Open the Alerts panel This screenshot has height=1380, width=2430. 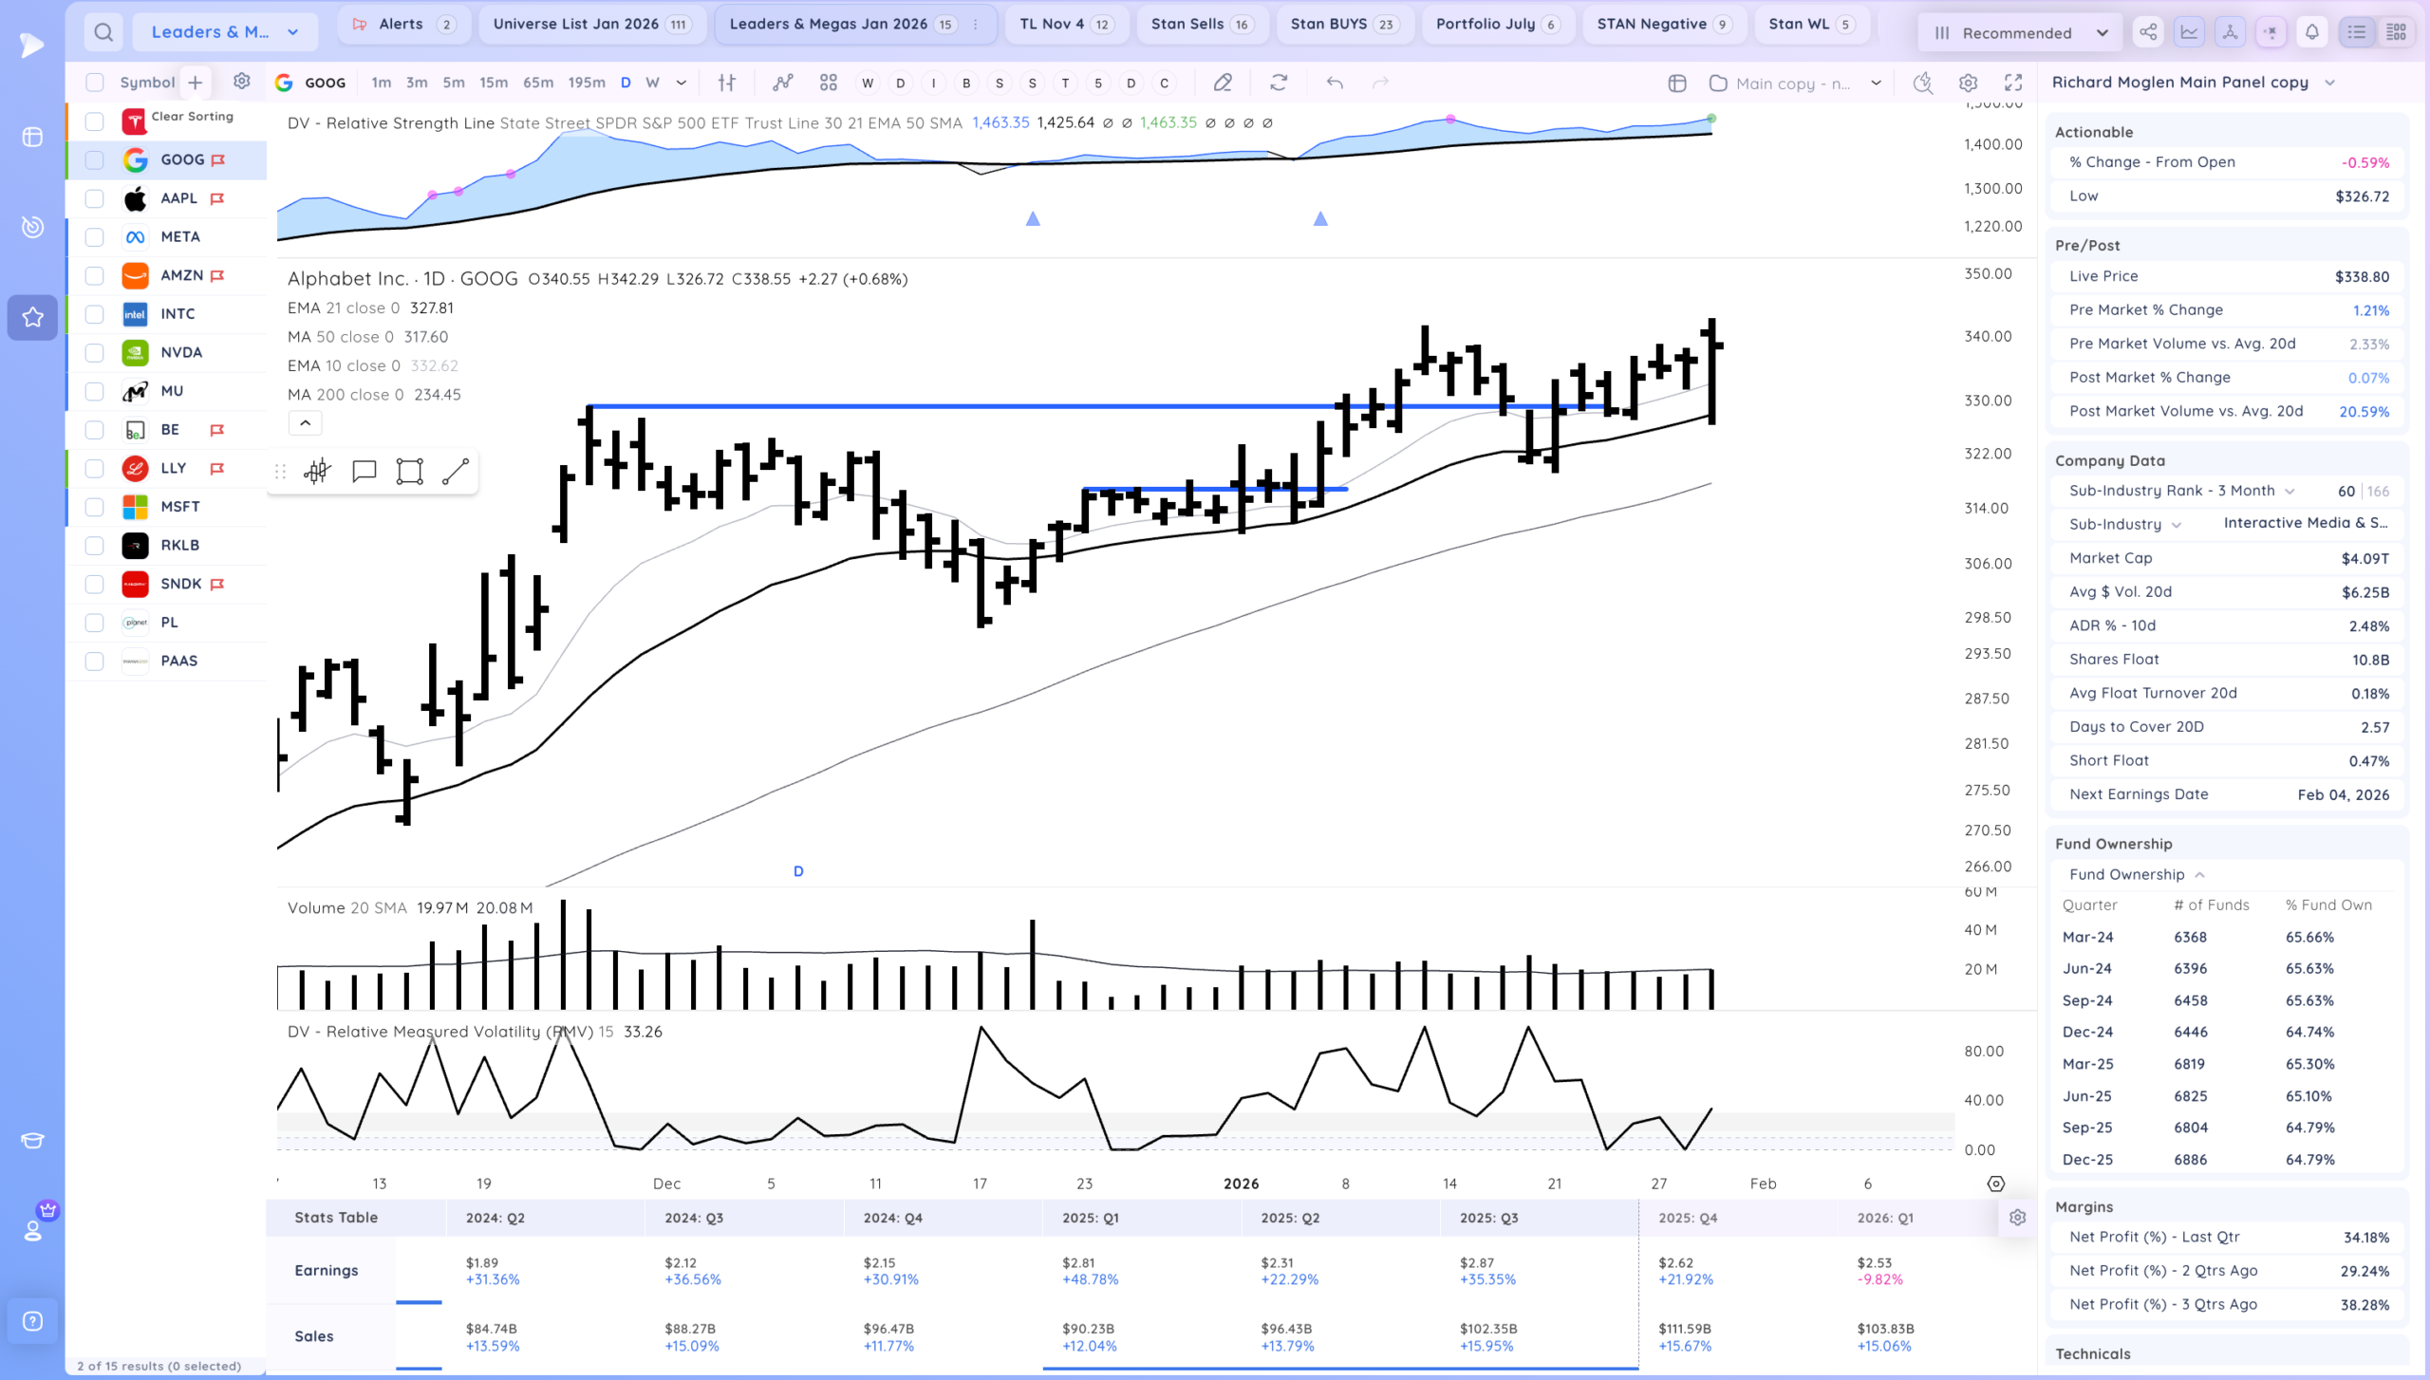pos(402,24)
